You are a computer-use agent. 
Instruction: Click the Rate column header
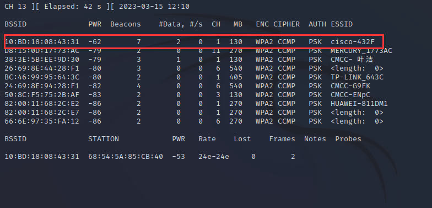click(x=207, y=139)
